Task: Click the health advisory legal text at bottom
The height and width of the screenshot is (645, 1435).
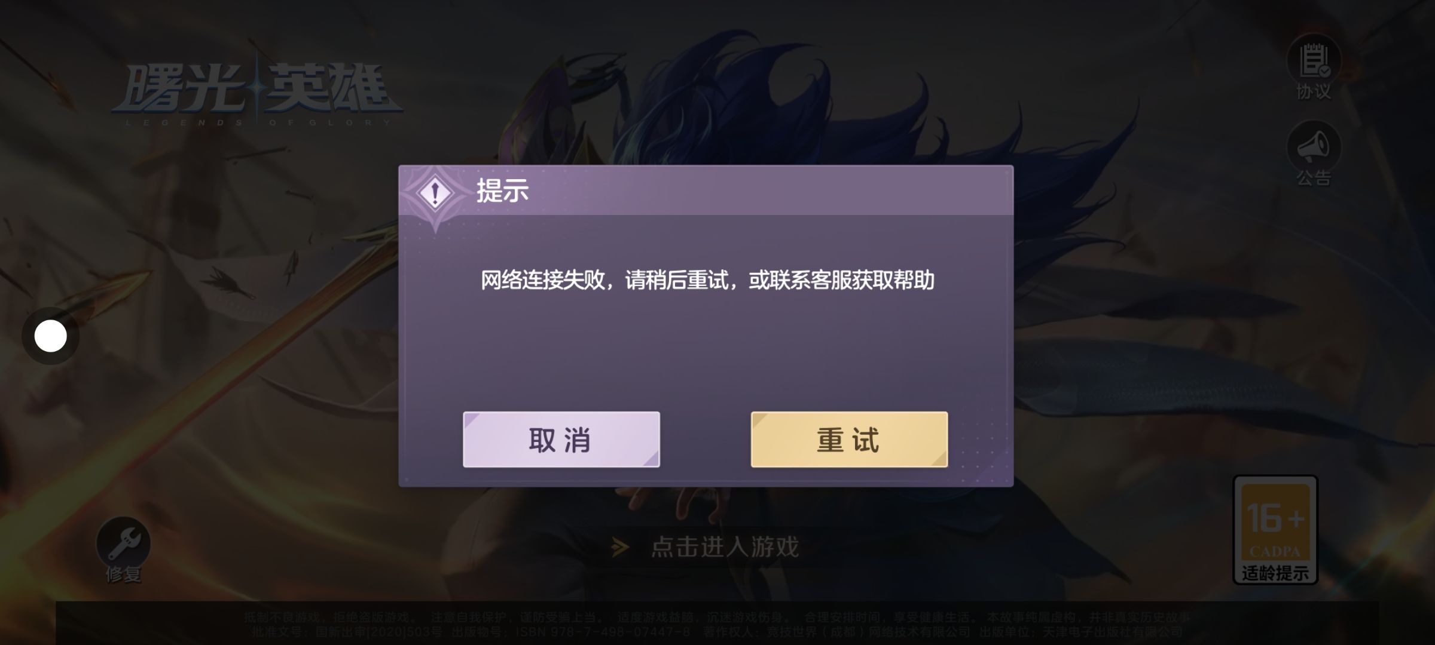Action: 717,624
